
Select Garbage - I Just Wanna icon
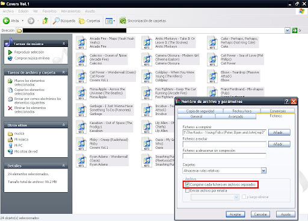[x=81, y=110]
